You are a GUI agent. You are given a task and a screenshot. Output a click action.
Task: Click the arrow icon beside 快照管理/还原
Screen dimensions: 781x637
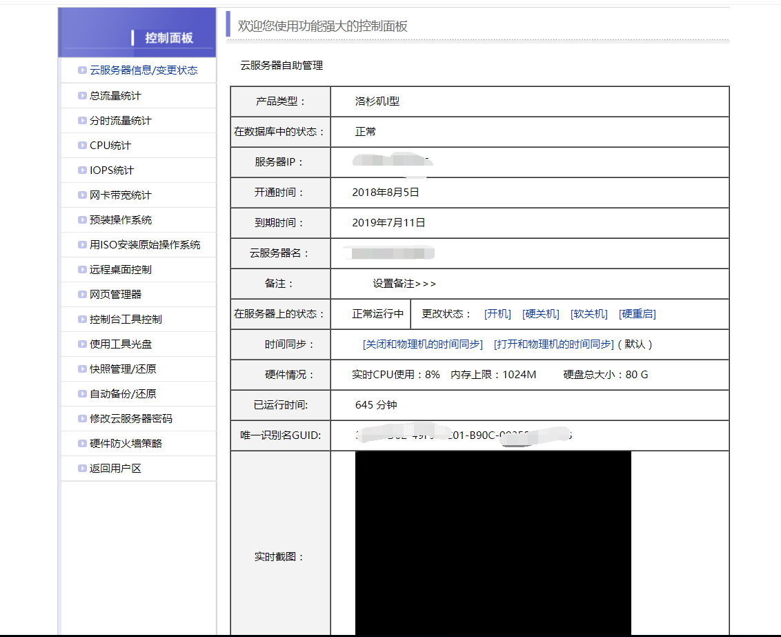coord(82,369)
